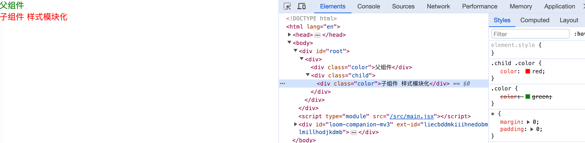Open the Network tab
The image size is (585, 143).
click(438, 6)
